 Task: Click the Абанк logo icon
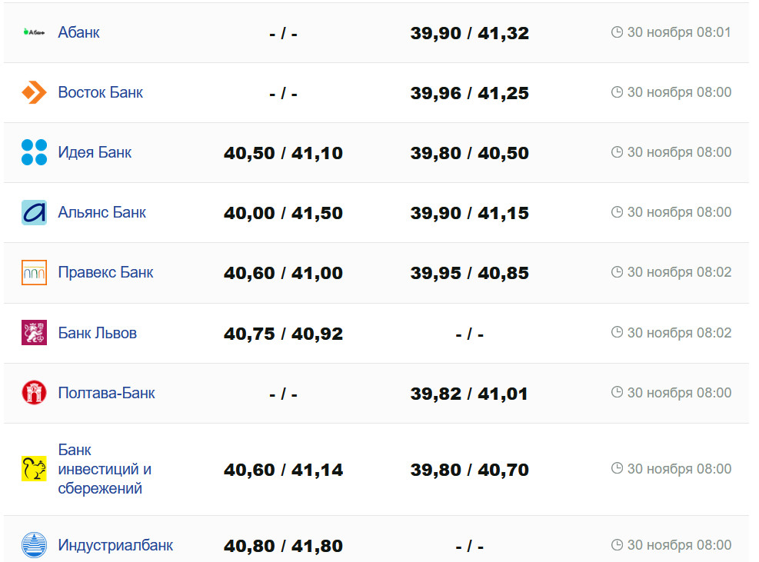34,32
